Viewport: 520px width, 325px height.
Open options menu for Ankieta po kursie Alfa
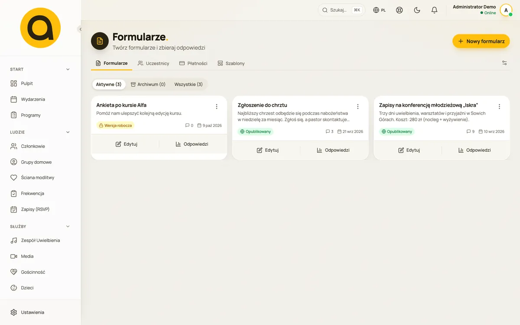[x=217, y=107]
